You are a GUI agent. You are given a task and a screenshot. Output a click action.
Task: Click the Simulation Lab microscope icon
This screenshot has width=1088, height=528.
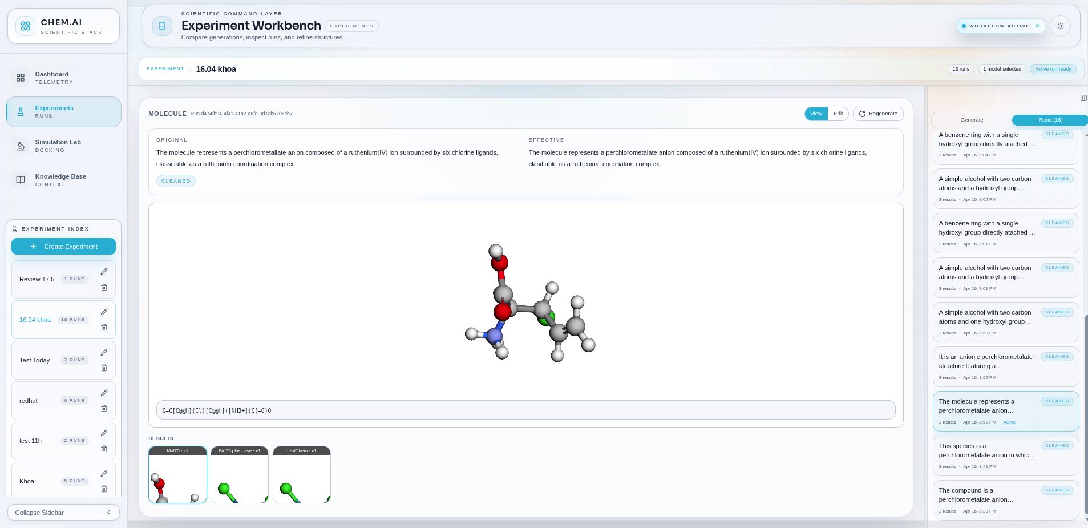[x=21, y=146]
